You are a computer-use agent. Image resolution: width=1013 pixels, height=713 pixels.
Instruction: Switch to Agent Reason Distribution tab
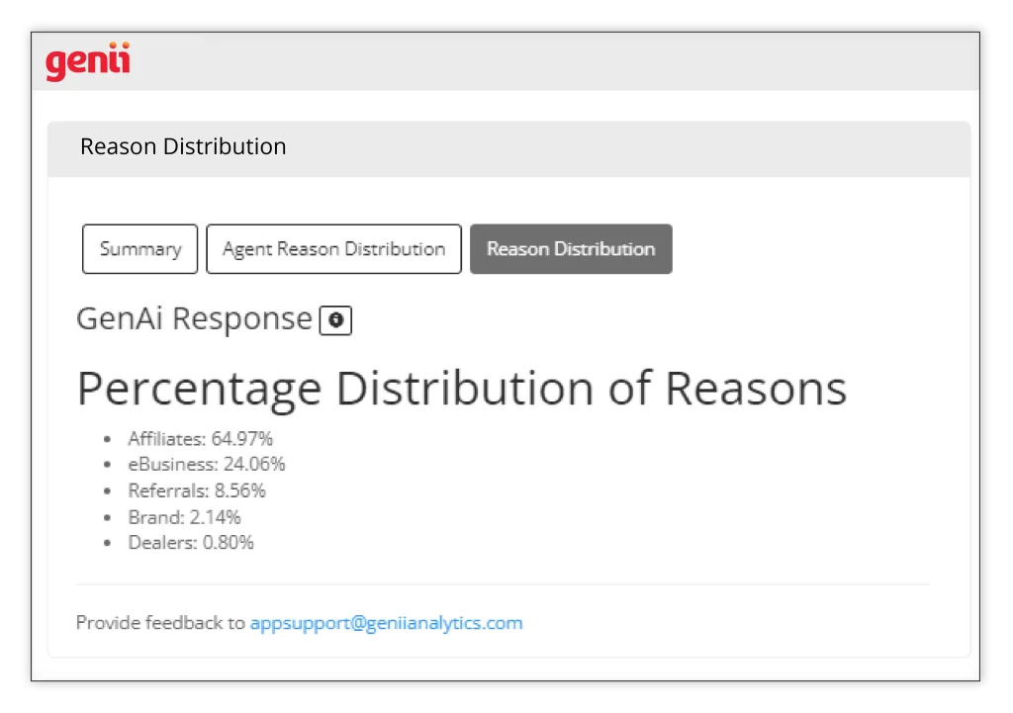click(333, 249)
